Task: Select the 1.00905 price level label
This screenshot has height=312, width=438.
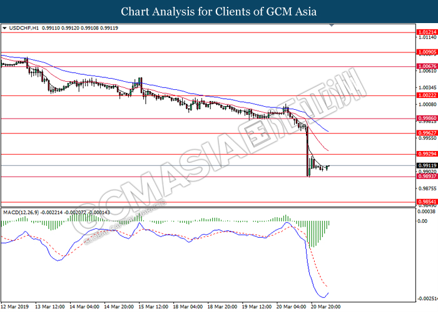Action: point(427,52)
